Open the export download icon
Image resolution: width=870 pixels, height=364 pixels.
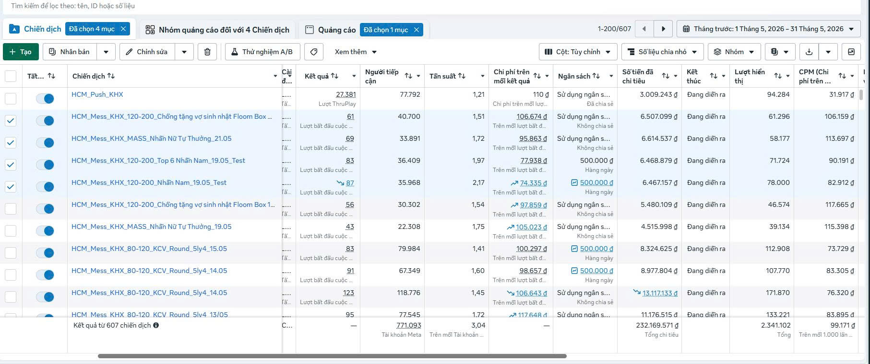(x=809, y=52)
